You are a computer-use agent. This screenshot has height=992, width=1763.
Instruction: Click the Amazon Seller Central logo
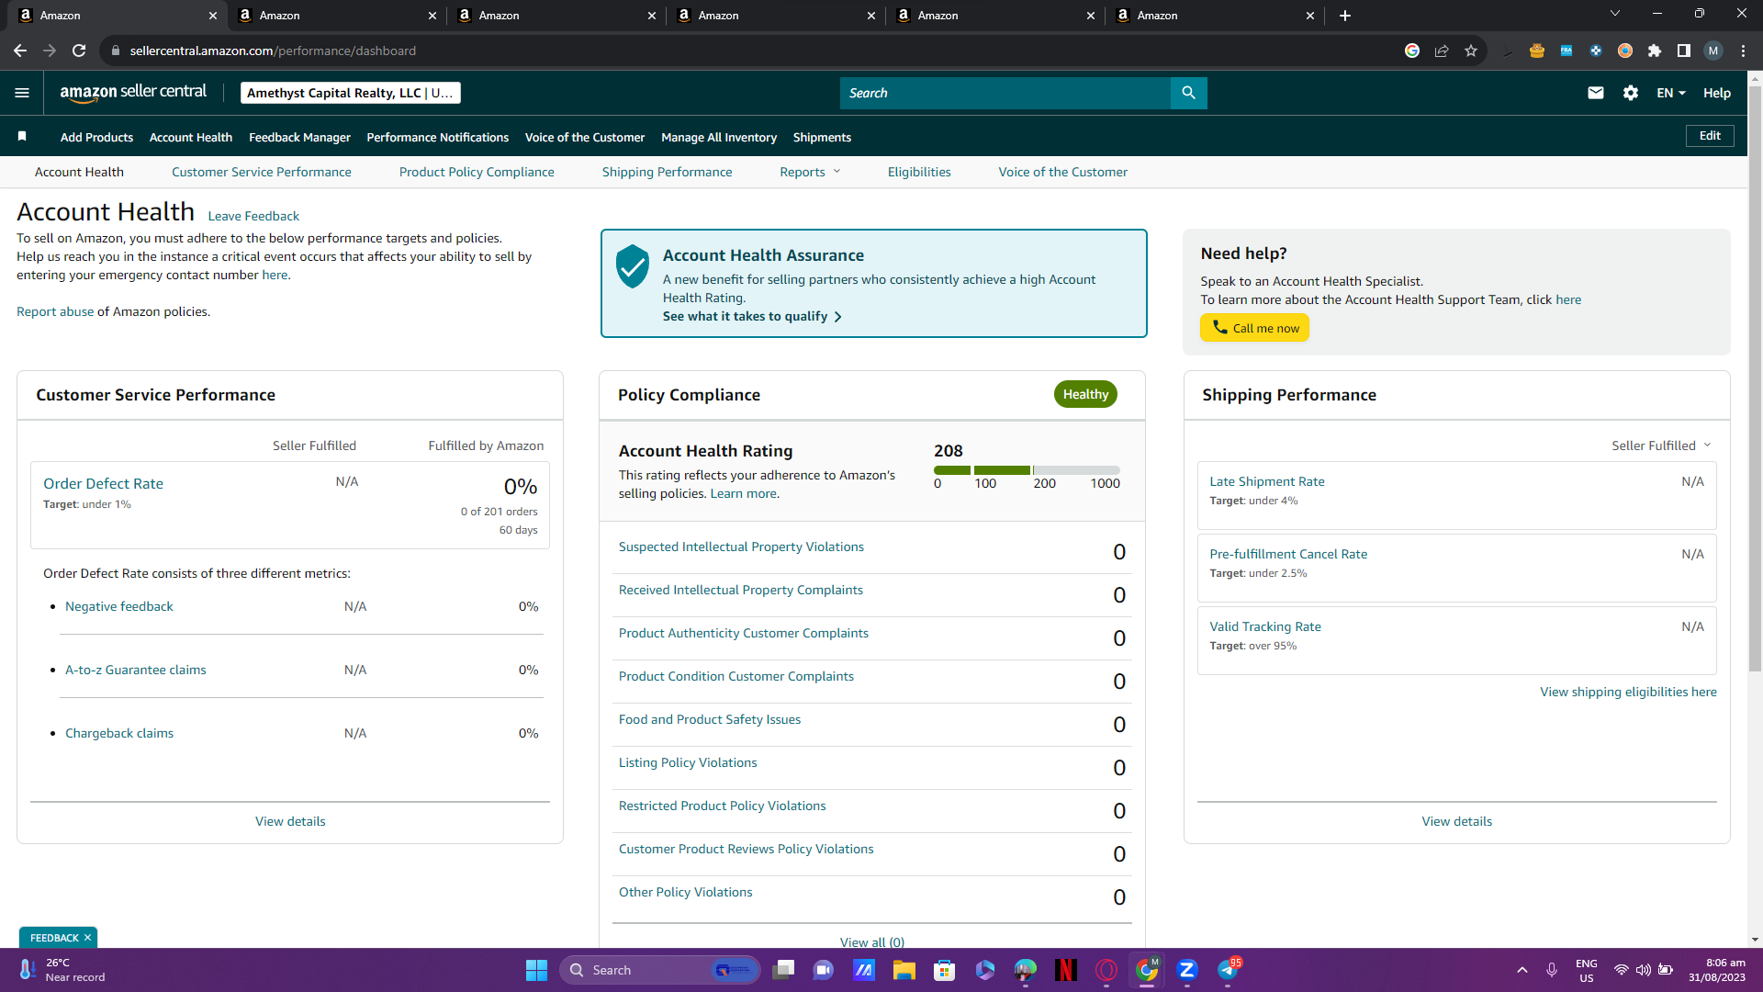[x=133, y=92]
